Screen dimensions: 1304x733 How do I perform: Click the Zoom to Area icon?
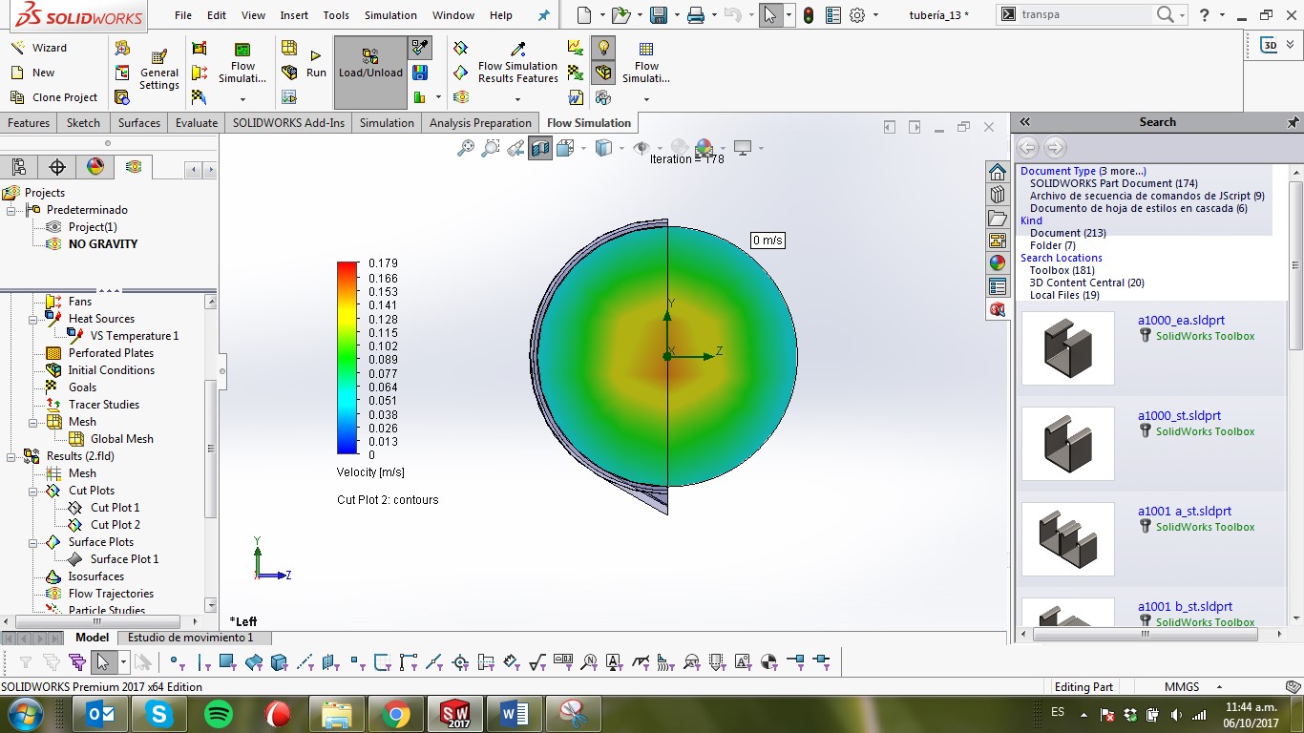(x=491, y=148)
